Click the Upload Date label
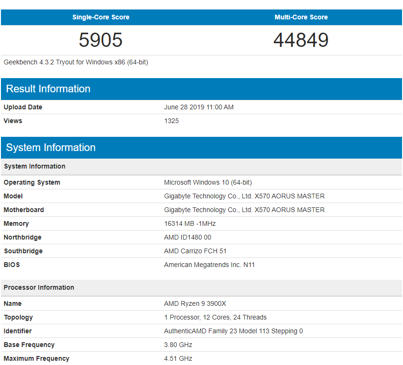 tap(23, 107)
